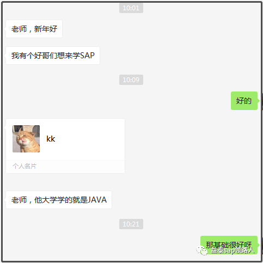
Task: Click the word JAVA in the message
Action: [x=97, y=200]
